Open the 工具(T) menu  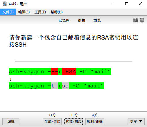pos(40,12)
